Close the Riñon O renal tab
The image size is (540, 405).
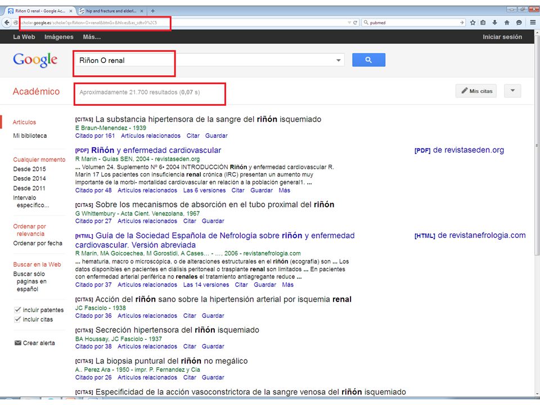(71, 11)
